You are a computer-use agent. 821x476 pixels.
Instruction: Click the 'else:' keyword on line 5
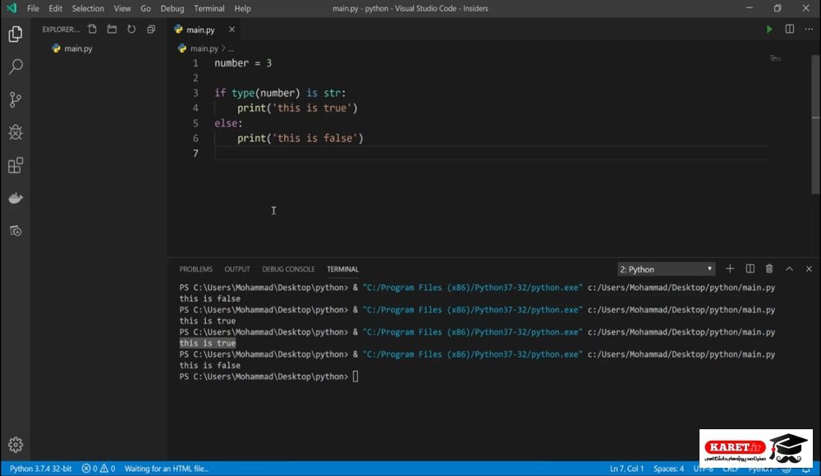coord(228,123)
